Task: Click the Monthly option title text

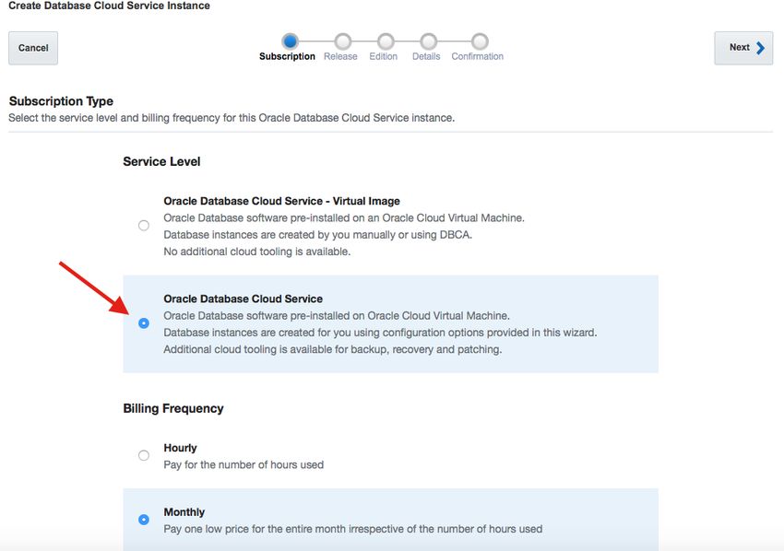Action: coord(184,512)
